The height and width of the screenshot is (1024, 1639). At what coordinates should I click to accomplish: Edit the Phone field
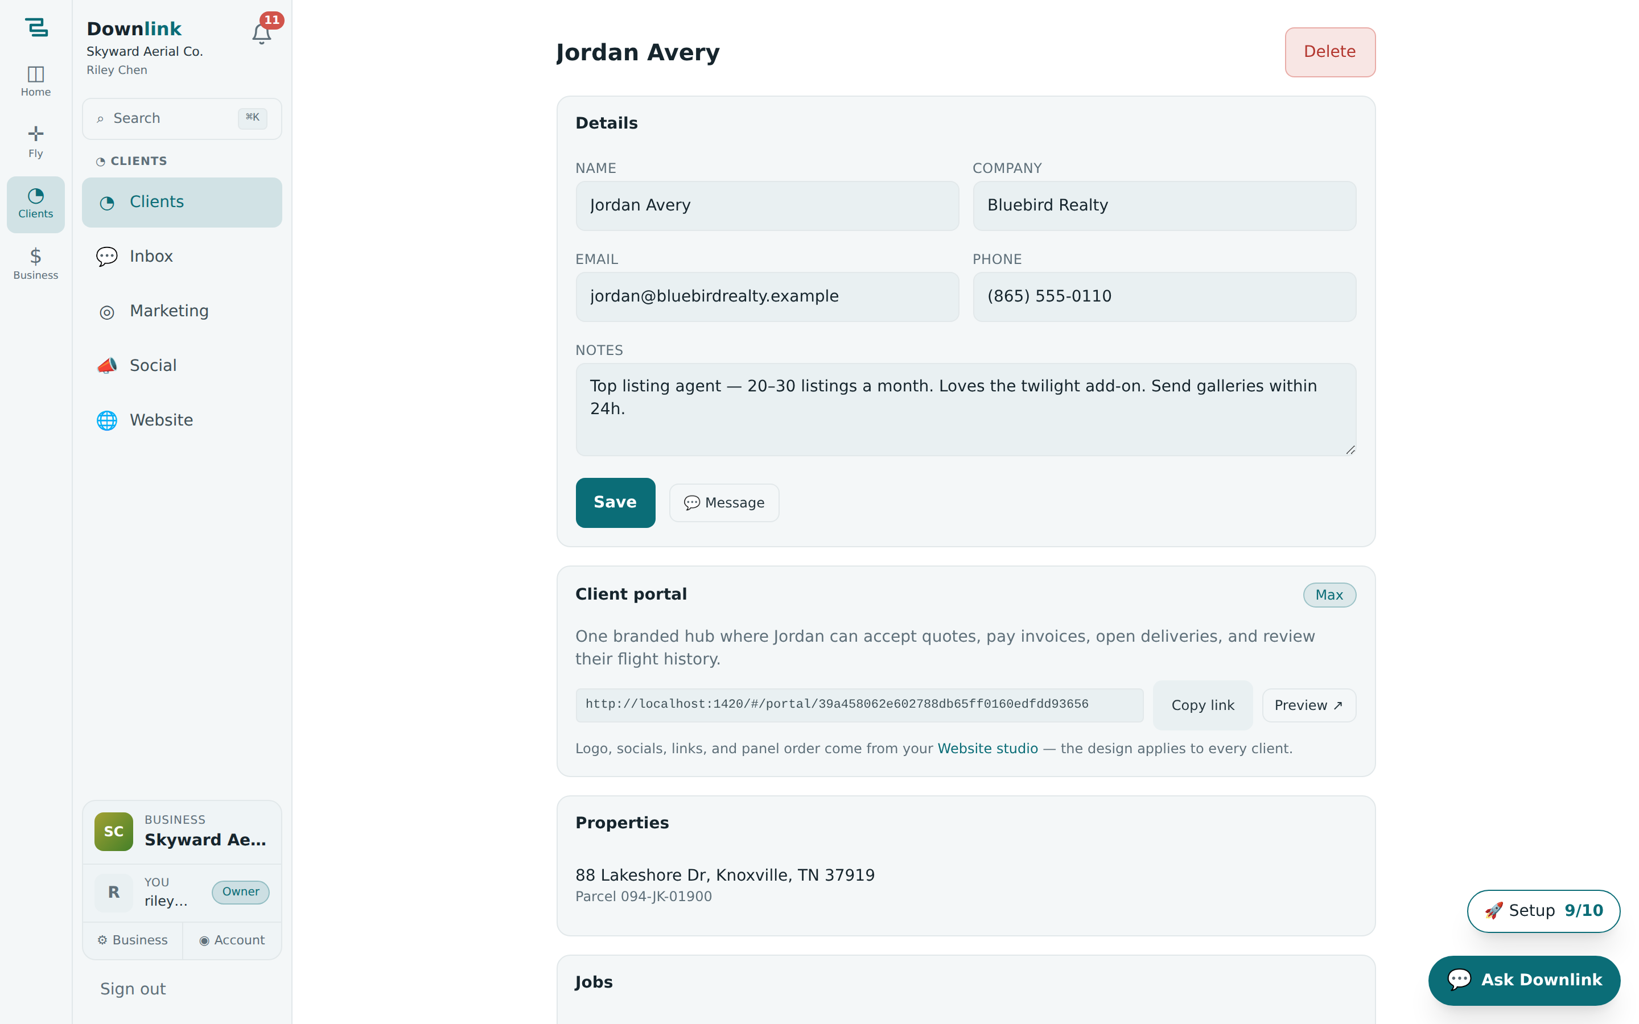point(1164,296)
